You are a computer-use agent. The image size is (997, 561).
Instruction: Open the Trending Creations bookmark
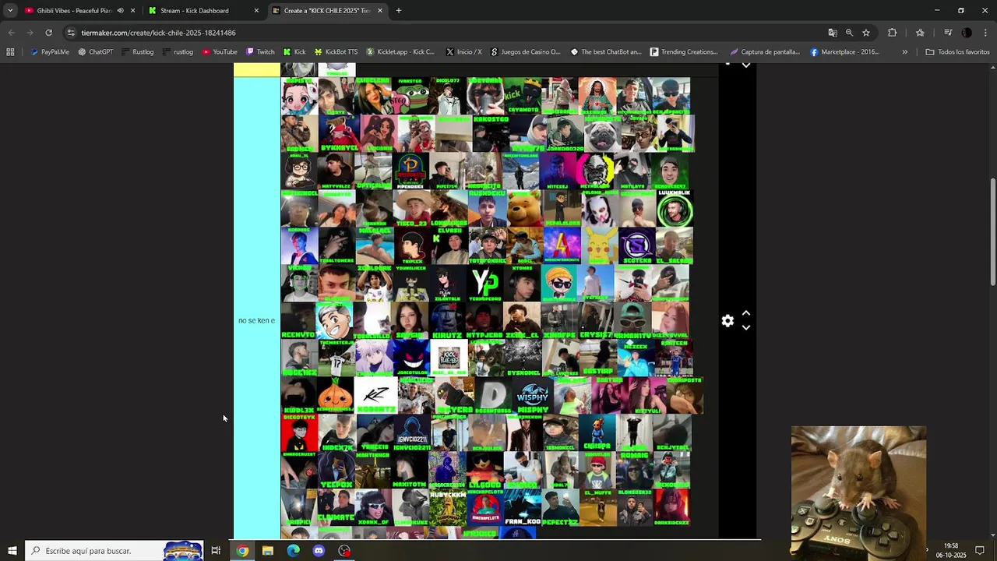click(683, 52)
